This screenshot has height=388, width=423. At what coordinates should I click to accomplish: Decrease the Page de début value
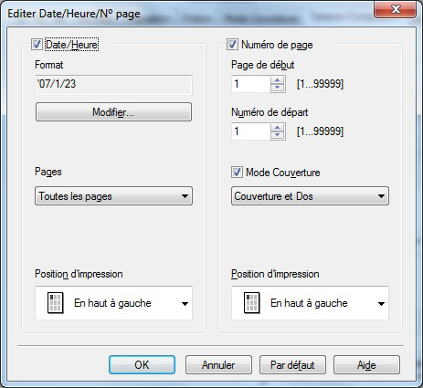[x=277, y=88]
